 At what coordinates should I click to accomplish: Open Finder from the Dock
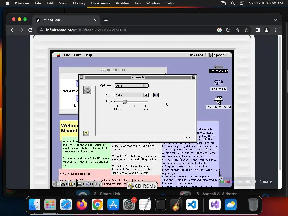pyautogui.click(x=35, y=204)
